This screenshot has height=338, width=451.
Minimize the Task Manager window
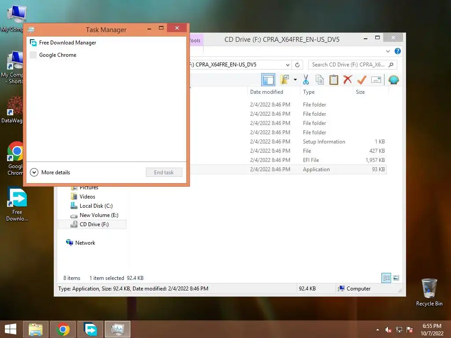pyautogui.click(x=149, y=29)
